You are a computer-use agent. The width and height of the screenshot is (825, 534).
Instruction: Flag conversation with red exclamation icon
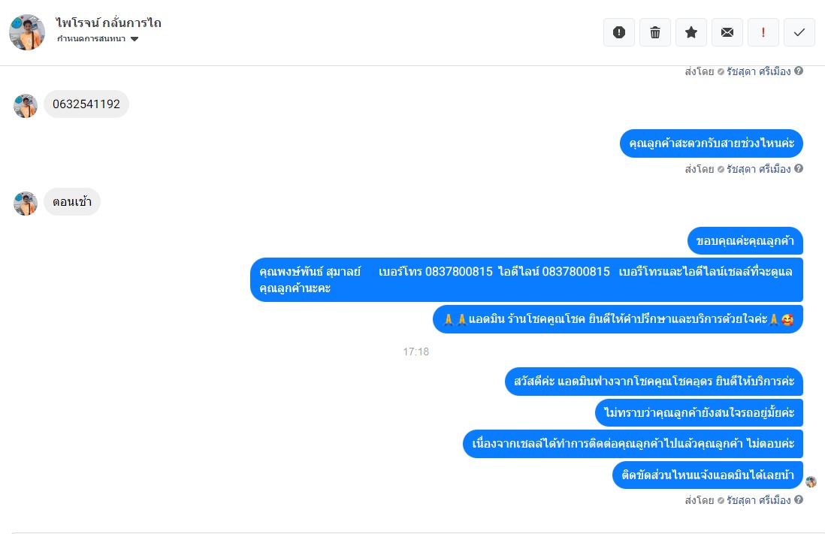[x=763, y=32]
